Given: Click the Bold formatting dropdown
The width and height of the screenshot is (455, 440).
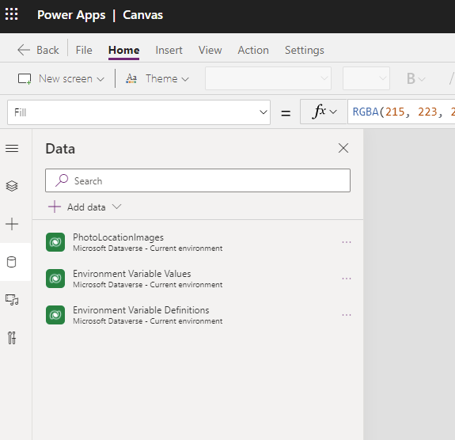Looking at the screenshot, I should [415, 78].
